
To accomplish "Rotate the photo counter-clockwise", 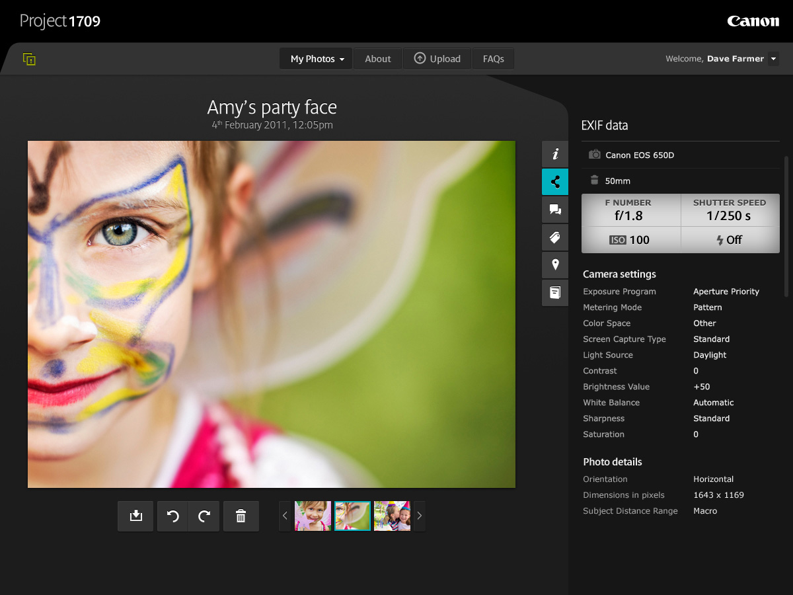I will (173, 516).
